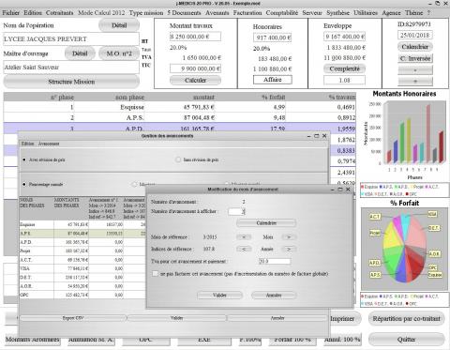Tick the ne pas facturer cet avancement checkbox

155,274
